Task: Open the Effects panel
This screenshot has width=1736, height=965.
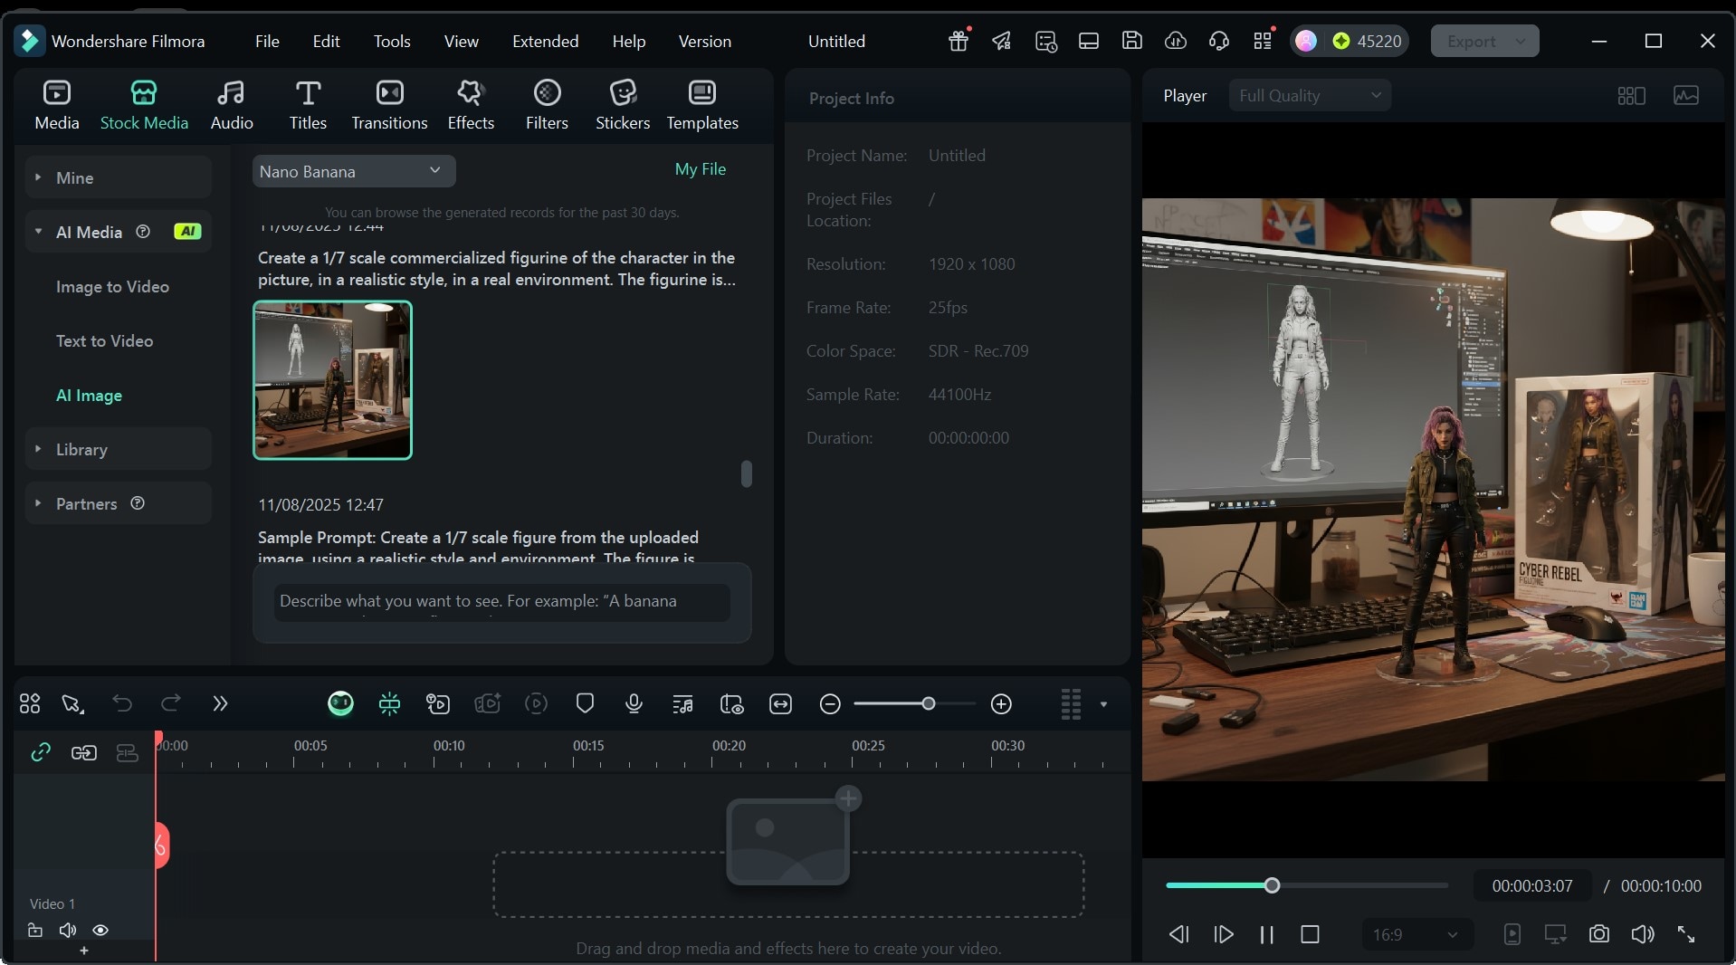Action: click(x=471, y=105)
